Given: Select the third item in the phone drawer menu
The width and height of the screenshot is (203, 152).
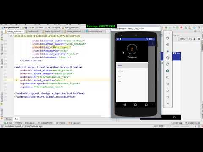Looking at the screenshot, I should point(132,76).
